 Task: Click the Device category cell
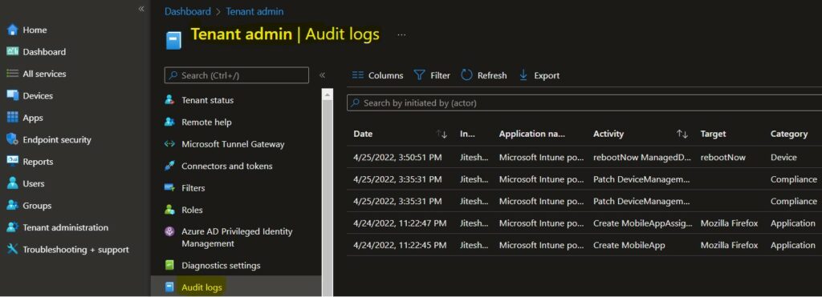click(x=783, y=157)
